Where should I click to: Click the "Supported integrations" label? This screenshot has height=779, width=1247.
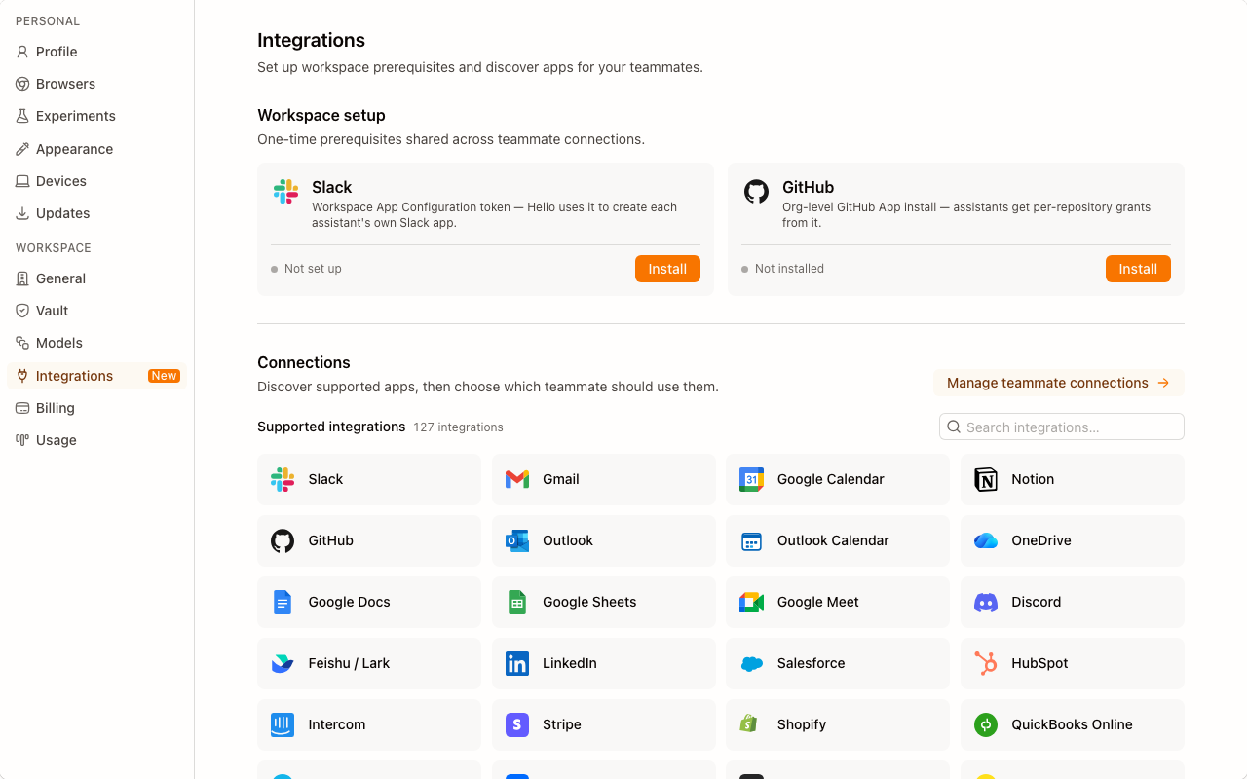click(331, 427)
